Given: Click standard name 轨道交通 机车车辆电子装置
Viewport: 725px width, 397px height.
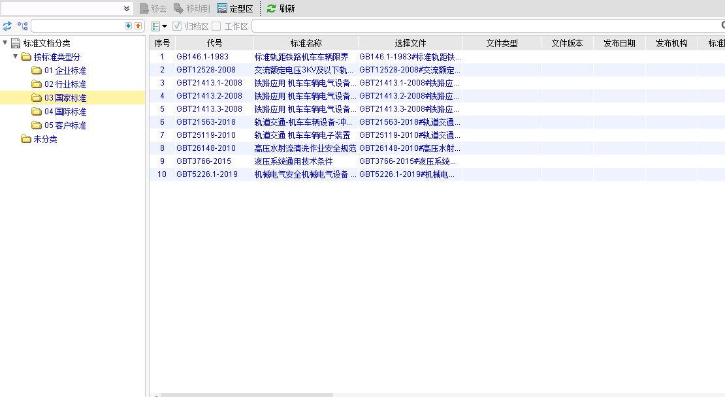Looking at the screenshot, I should pyautogui.click(x=302, y=135).
